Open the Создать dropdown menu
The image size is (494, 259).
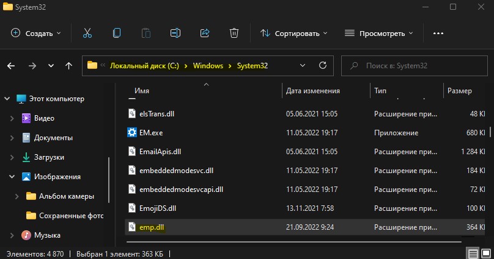point(36,33)
